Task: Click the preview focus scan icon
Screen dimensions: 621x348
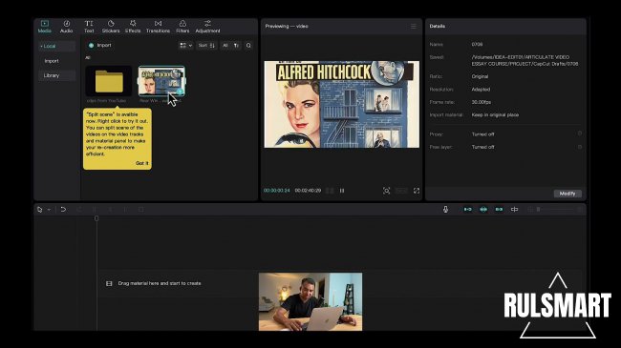Action: pos(387,191)
